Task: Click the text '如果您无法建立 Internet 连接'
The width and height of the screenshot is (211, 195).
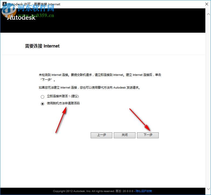Action: click(x=58, y=88)
